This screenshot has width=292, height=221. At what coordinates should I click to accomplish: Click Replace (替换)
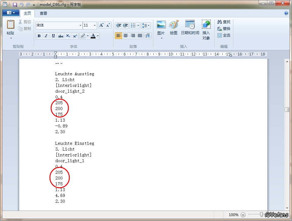click(x=224, y=29)
